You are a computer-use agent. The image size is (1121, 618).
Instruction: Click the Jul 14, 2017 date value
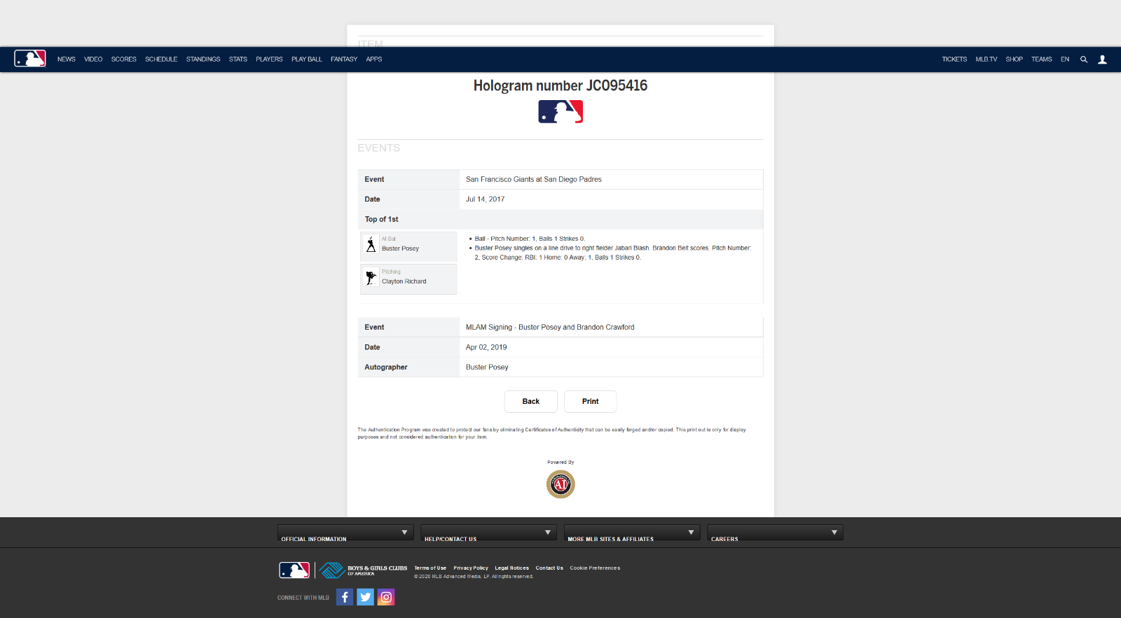(485, 199)
